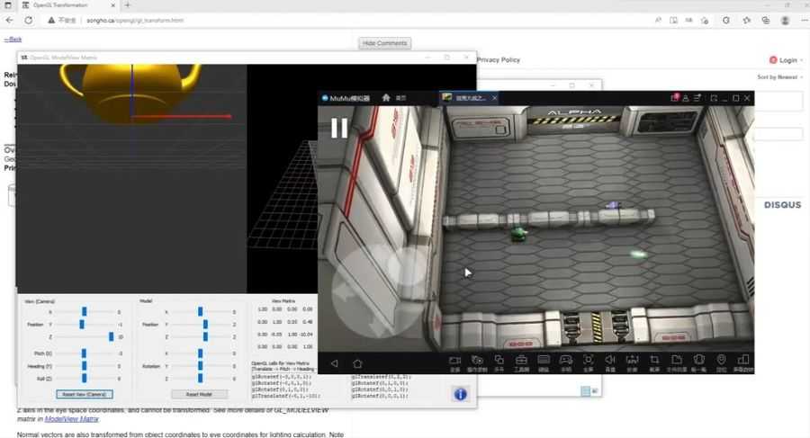The image size is (810, 438).
Task: Click the Reset Model button
Action: coord(199,394)
